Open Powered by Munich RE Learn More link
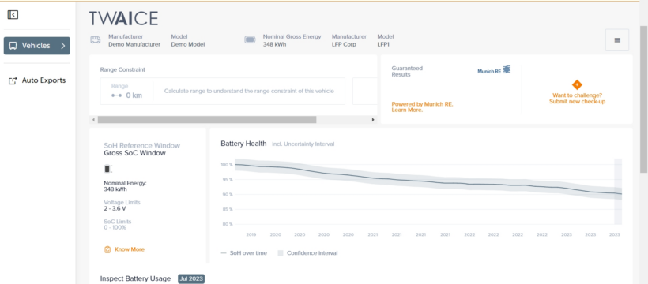The width and height of the screenshot is (648, 284). pos(422,107)
